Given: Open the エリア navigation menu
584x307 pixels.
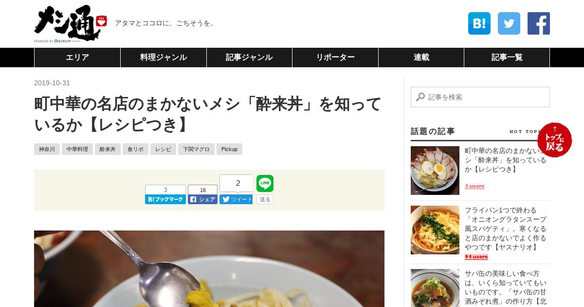Looking at the screenshot, I should pos(77,58).
